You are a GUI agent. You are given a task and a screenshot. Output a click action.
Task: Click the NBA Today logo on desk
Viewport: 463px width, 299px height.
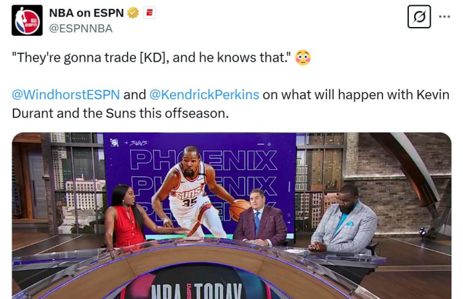pyautogui.click(x=197, y=291)
